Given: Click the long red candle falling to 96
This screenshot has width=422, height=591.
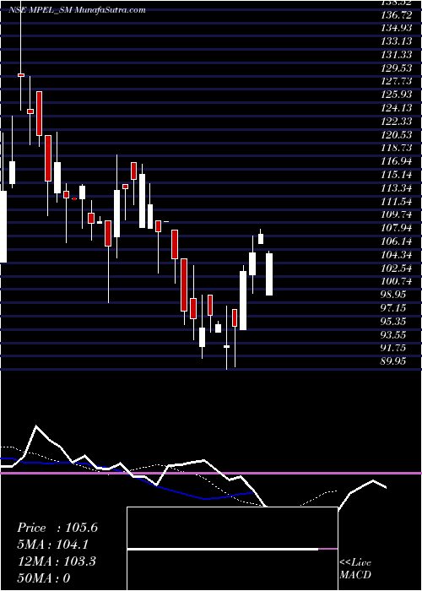Looking at the screenshot, I should (x=184, y=285).
